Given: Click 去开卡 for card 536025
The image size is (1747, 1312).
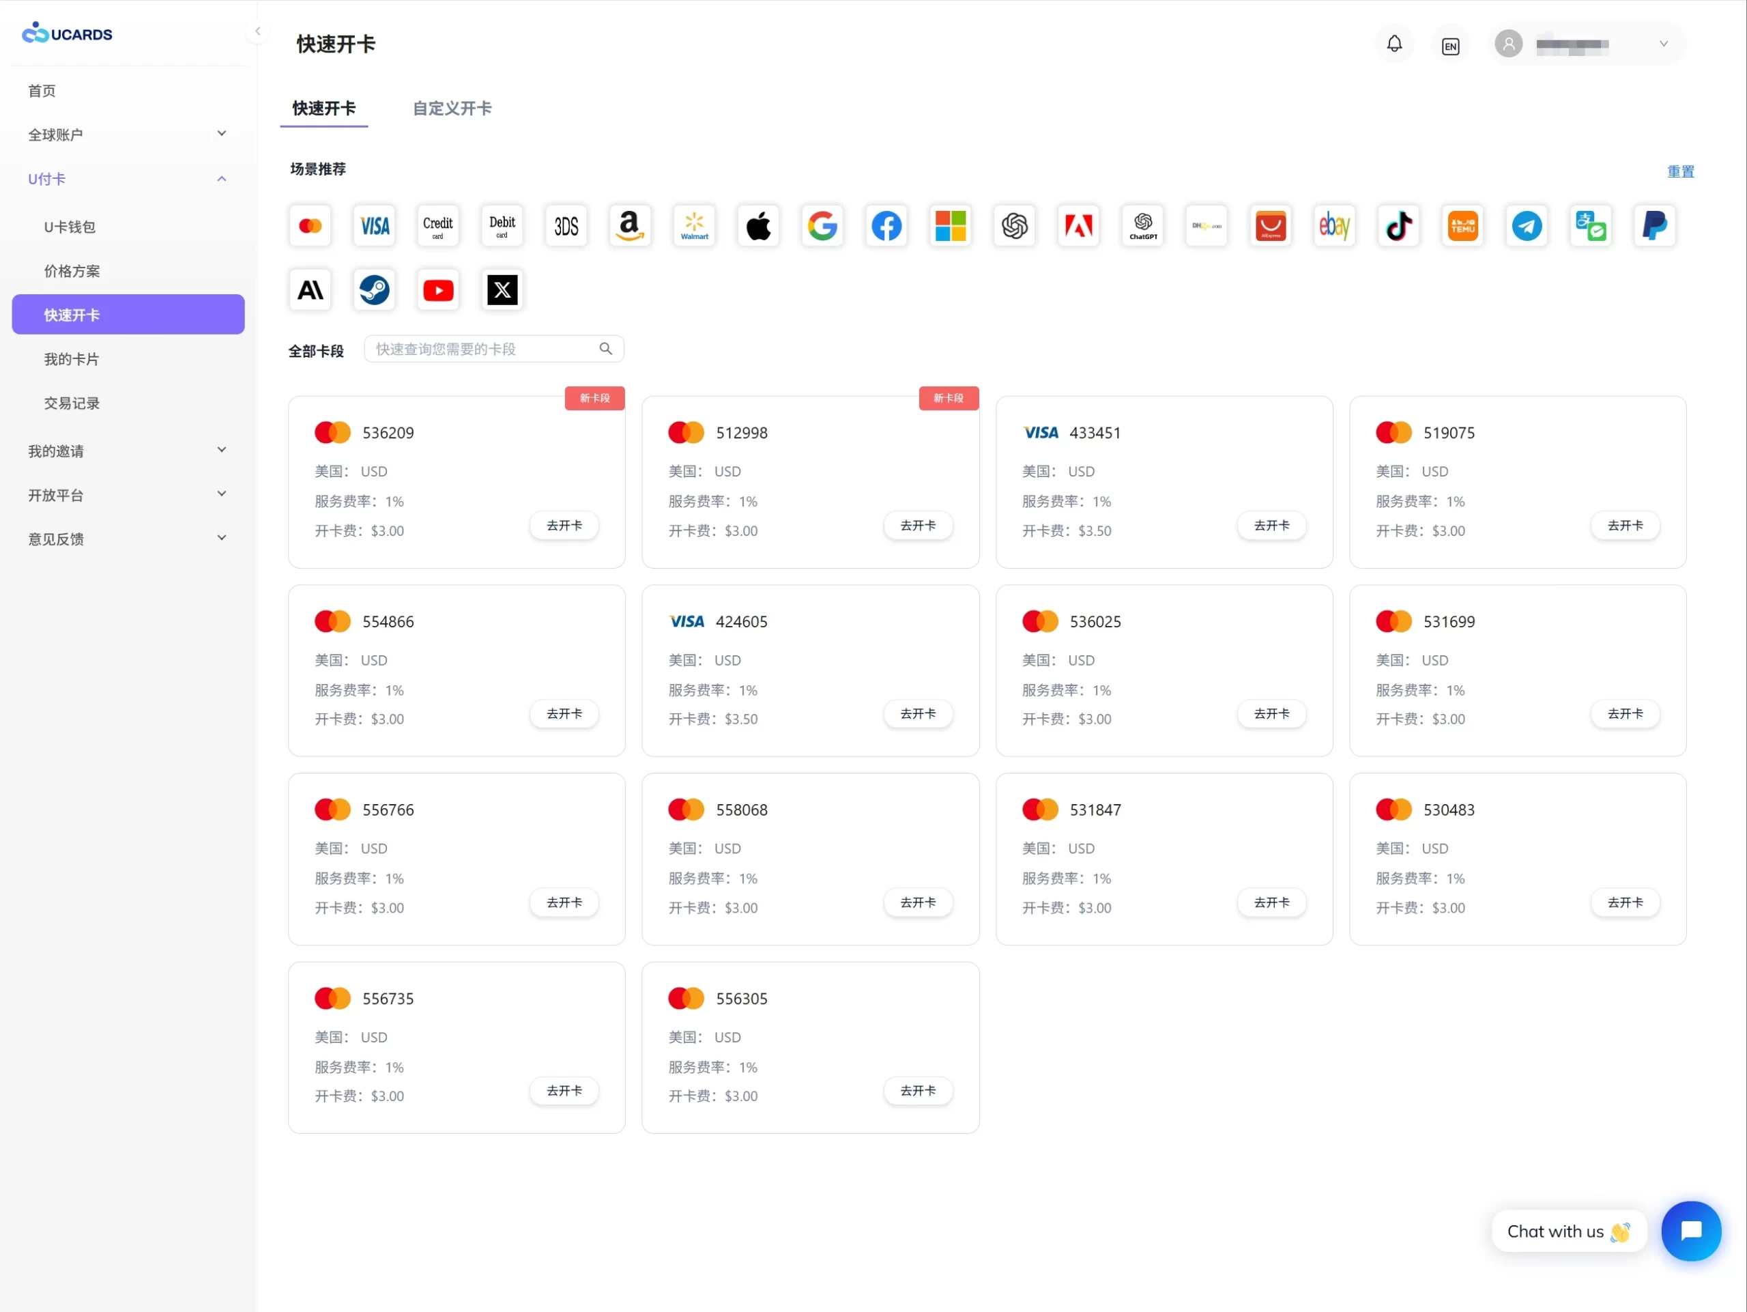Looking at the screenshot, I should (x=1271, y=713).
